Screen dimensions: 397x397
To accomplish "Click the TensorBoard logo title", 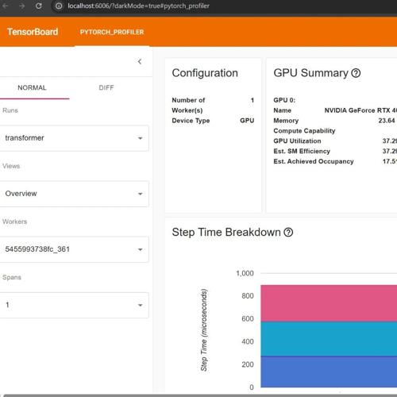I will pyautogui.click(x=33, y=32).
